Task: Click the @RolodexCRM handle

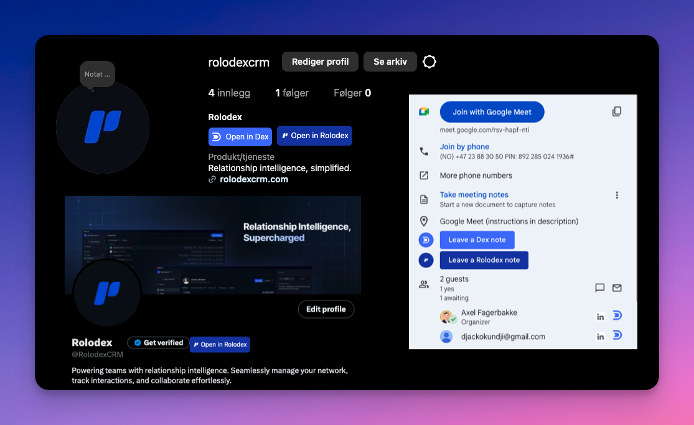Action: pyautogui.click(x=97, y=354)
